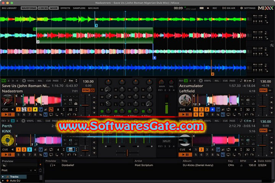Toggle FX1 assignment on Save Us deck
This screenshot has height=183, width=275.
pyautogui.click(x=3, y=80)
